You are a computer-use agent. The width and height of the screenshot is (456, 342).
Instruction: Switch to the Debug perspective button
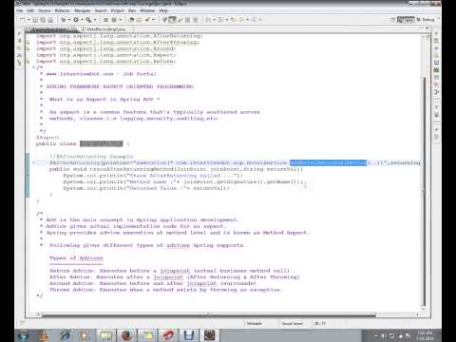pos(426,20)
